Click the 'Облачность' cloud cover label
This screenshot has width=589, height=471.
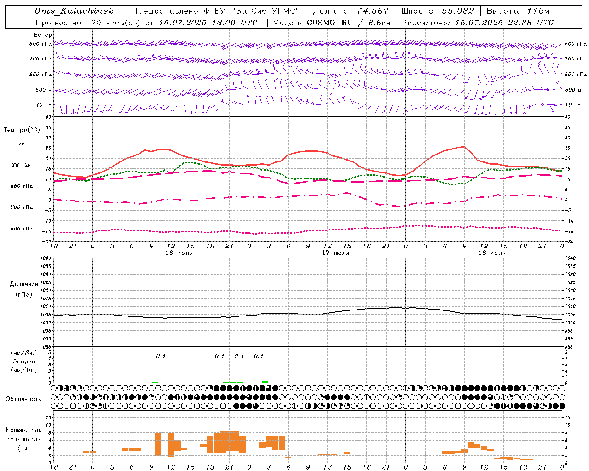coord(23,399)
